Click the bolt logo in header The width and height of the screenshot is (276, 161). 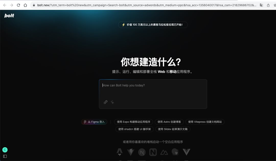tap(9, 16)
